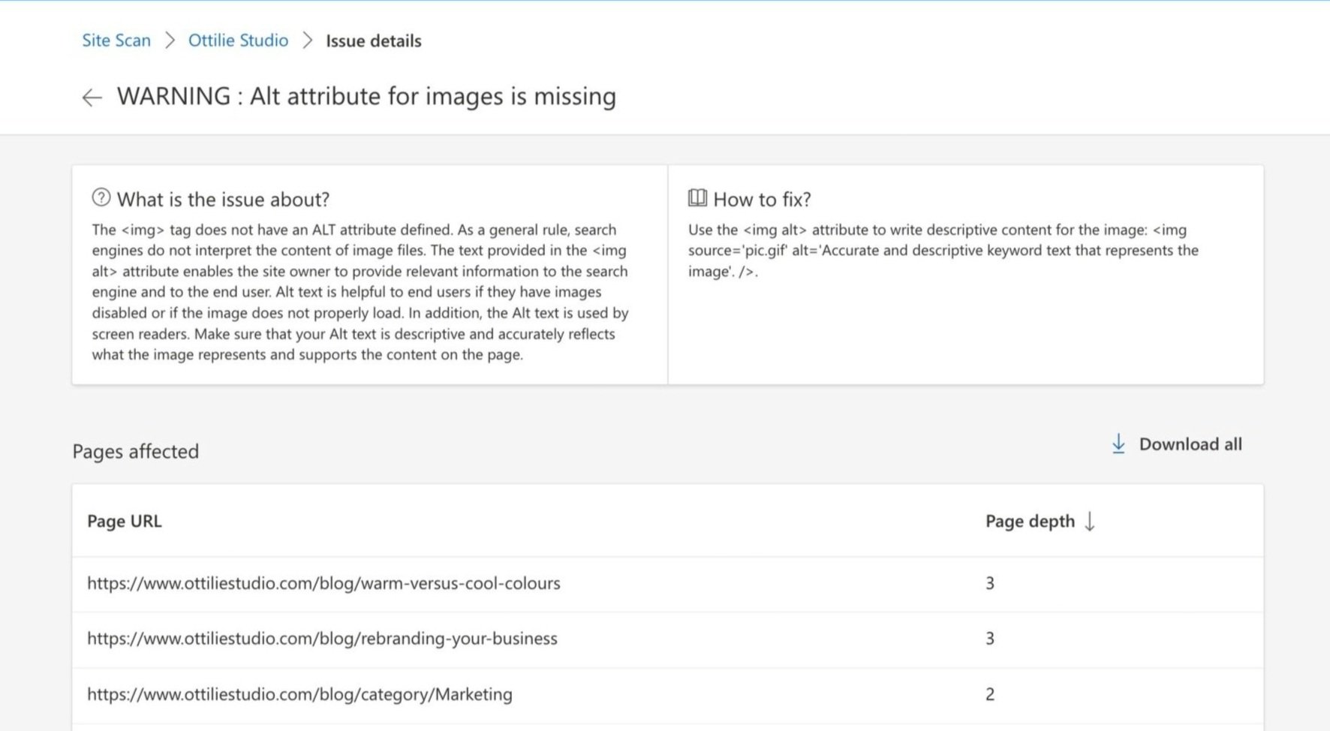Click the chevron after Ottilie Studio breadcrumb

coord(306,41)
